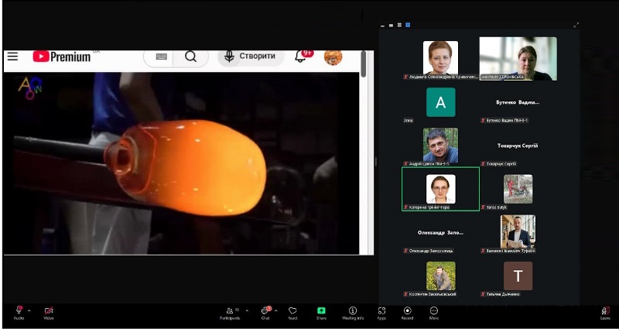Viewport: 619px width, 329px height.
Task: Open the YouTube account avatar menu
Action: (x=333, y=57)
